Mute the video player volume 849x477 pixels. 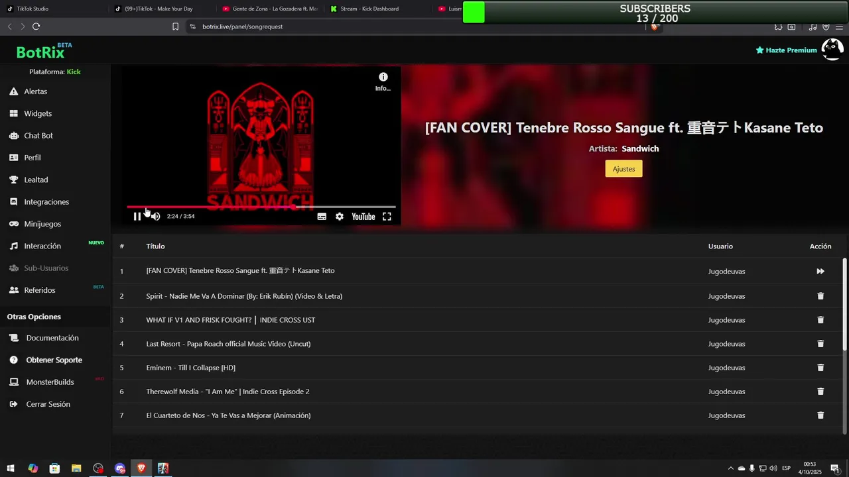tap(155, 217)
